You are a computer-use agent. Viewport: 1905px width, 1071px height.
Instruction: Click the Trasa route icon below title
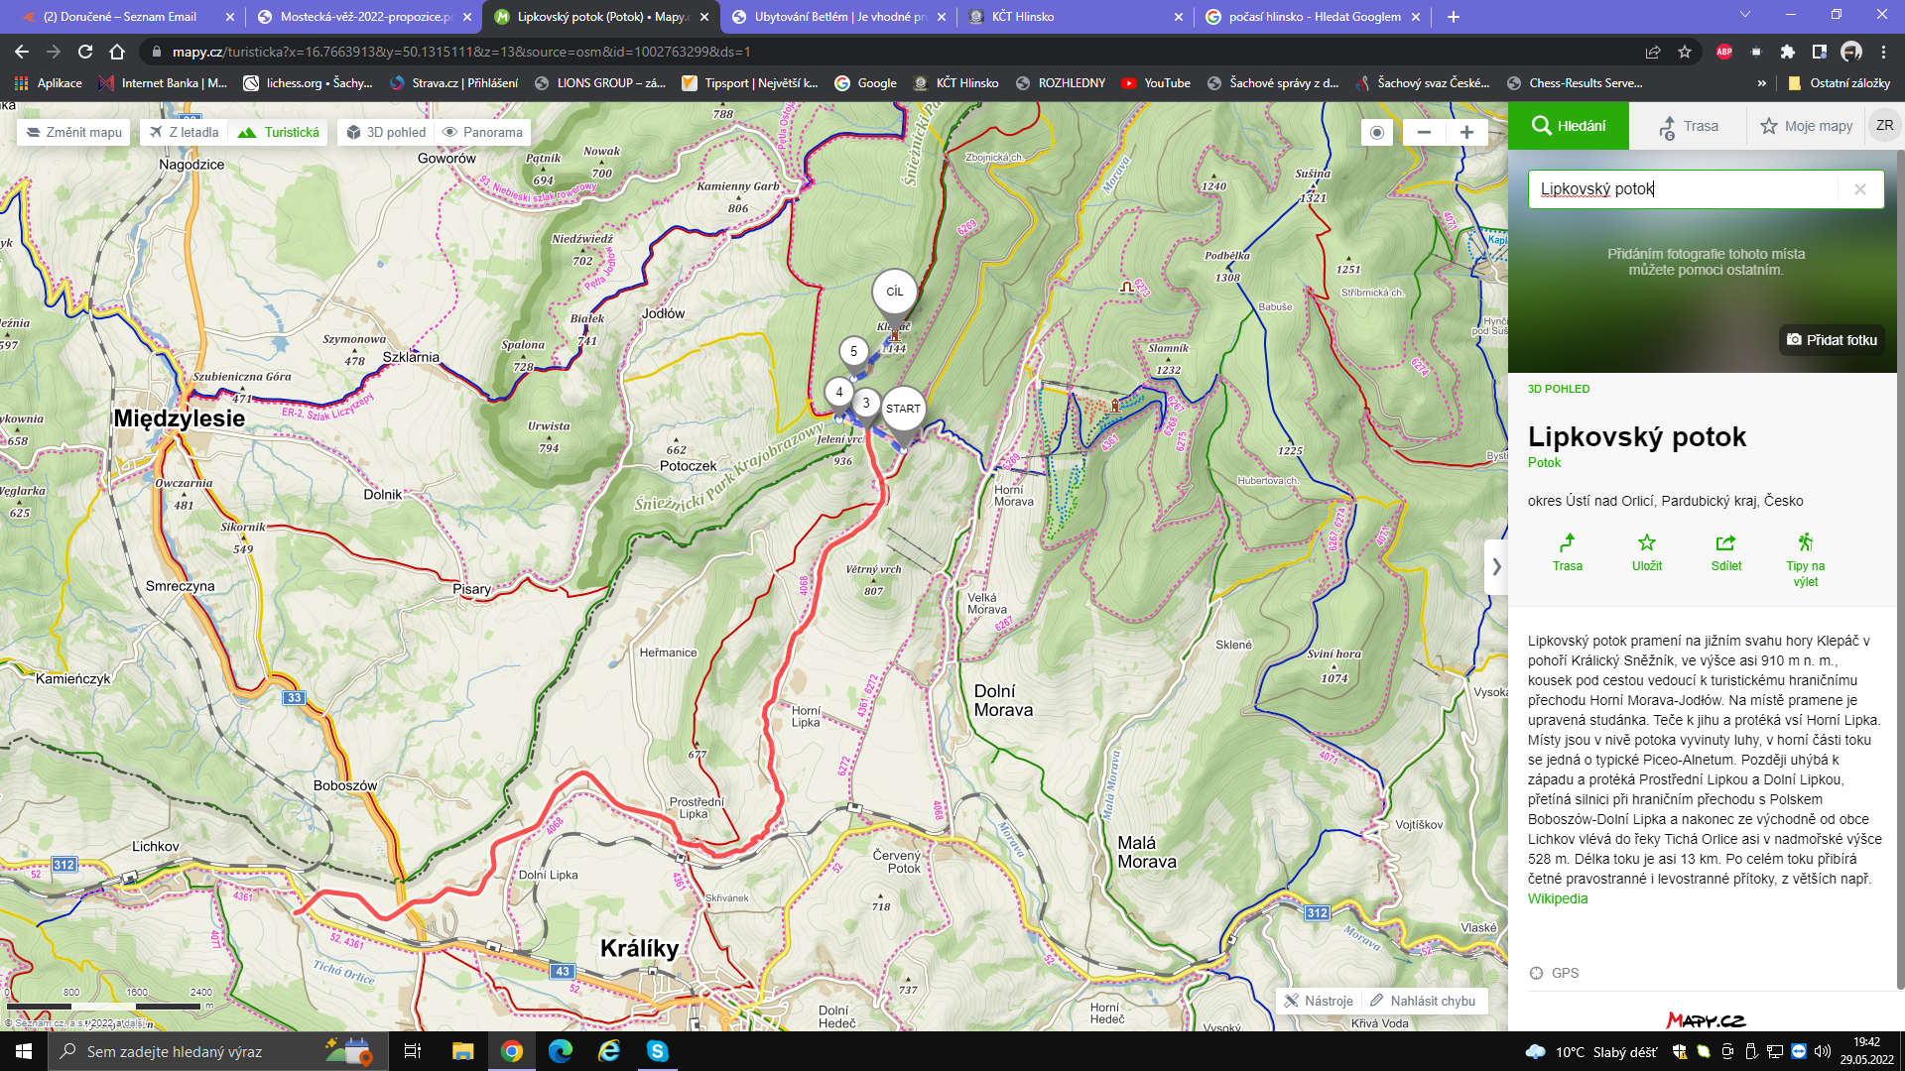[1567, 543]
